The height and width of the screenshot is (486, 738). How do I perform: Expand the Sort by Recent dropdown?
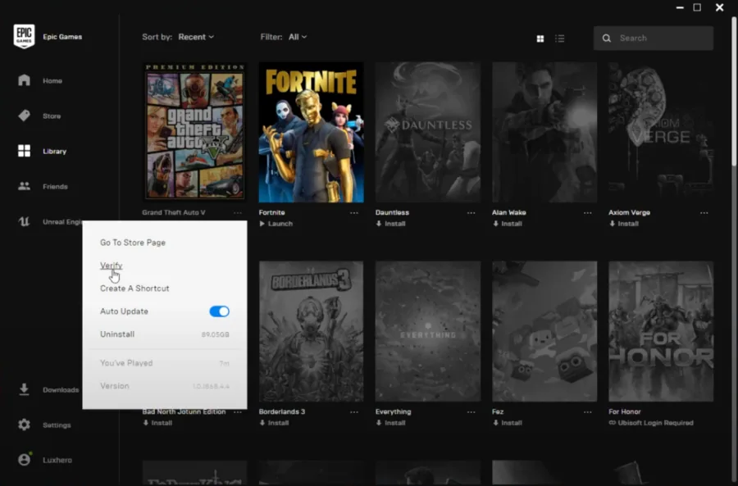pyautogui.click(x=196, y=37)
